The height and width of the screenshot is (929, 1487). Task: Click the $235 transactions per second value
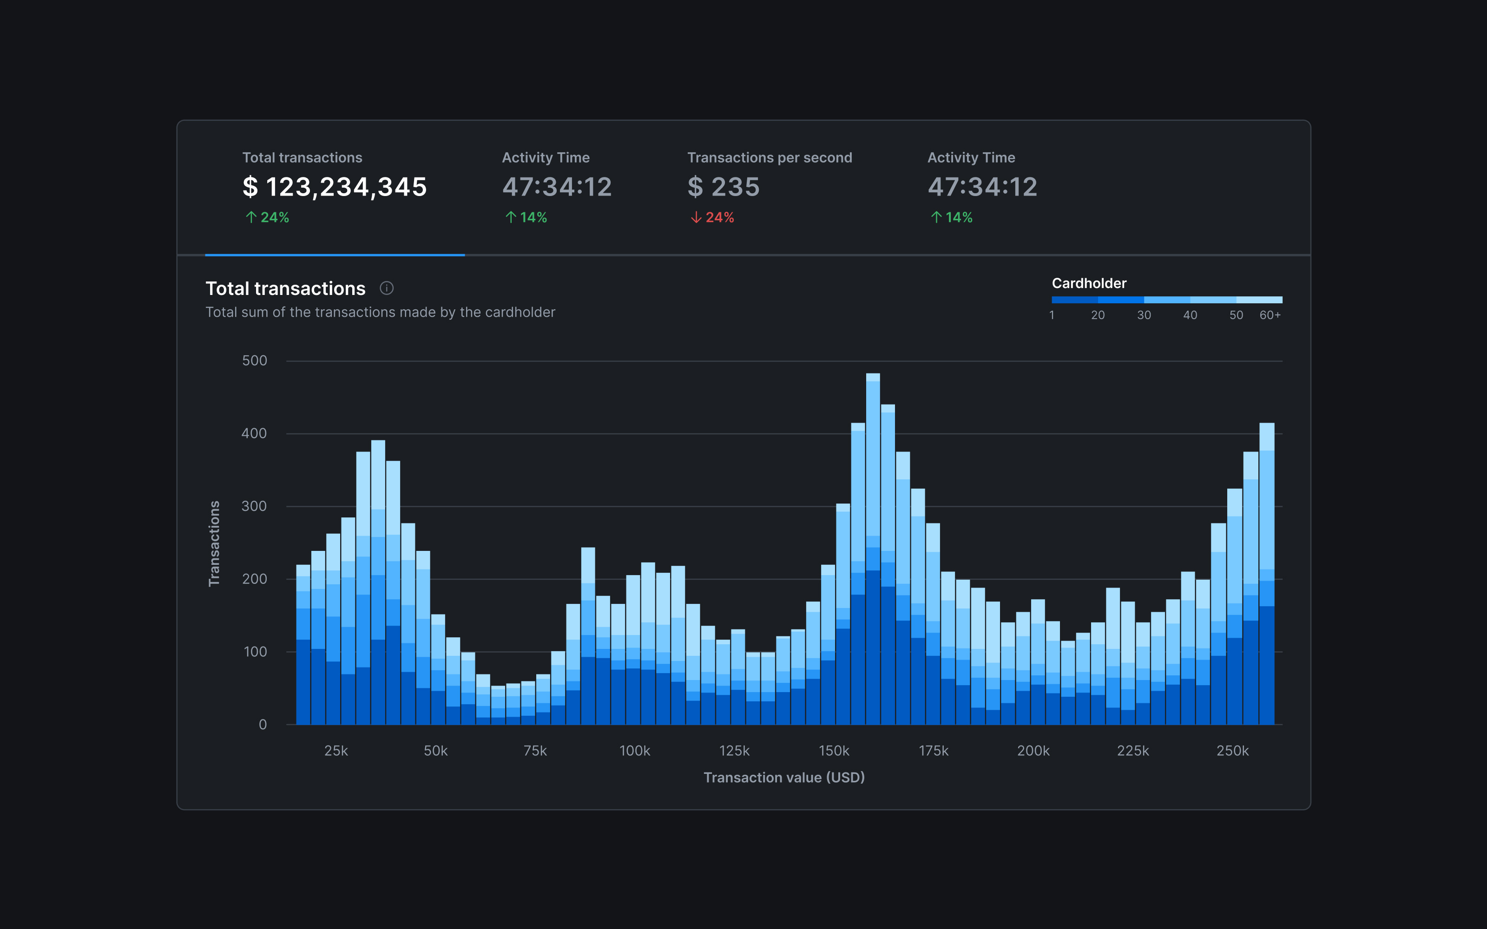click(724, 187)
